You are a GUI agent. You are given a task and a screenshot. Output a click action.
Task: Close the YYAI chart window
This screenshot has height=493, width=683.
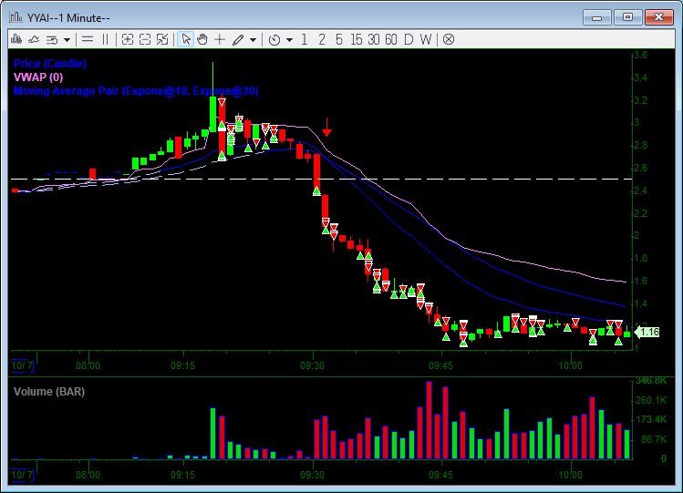click(x=658, y=17)
